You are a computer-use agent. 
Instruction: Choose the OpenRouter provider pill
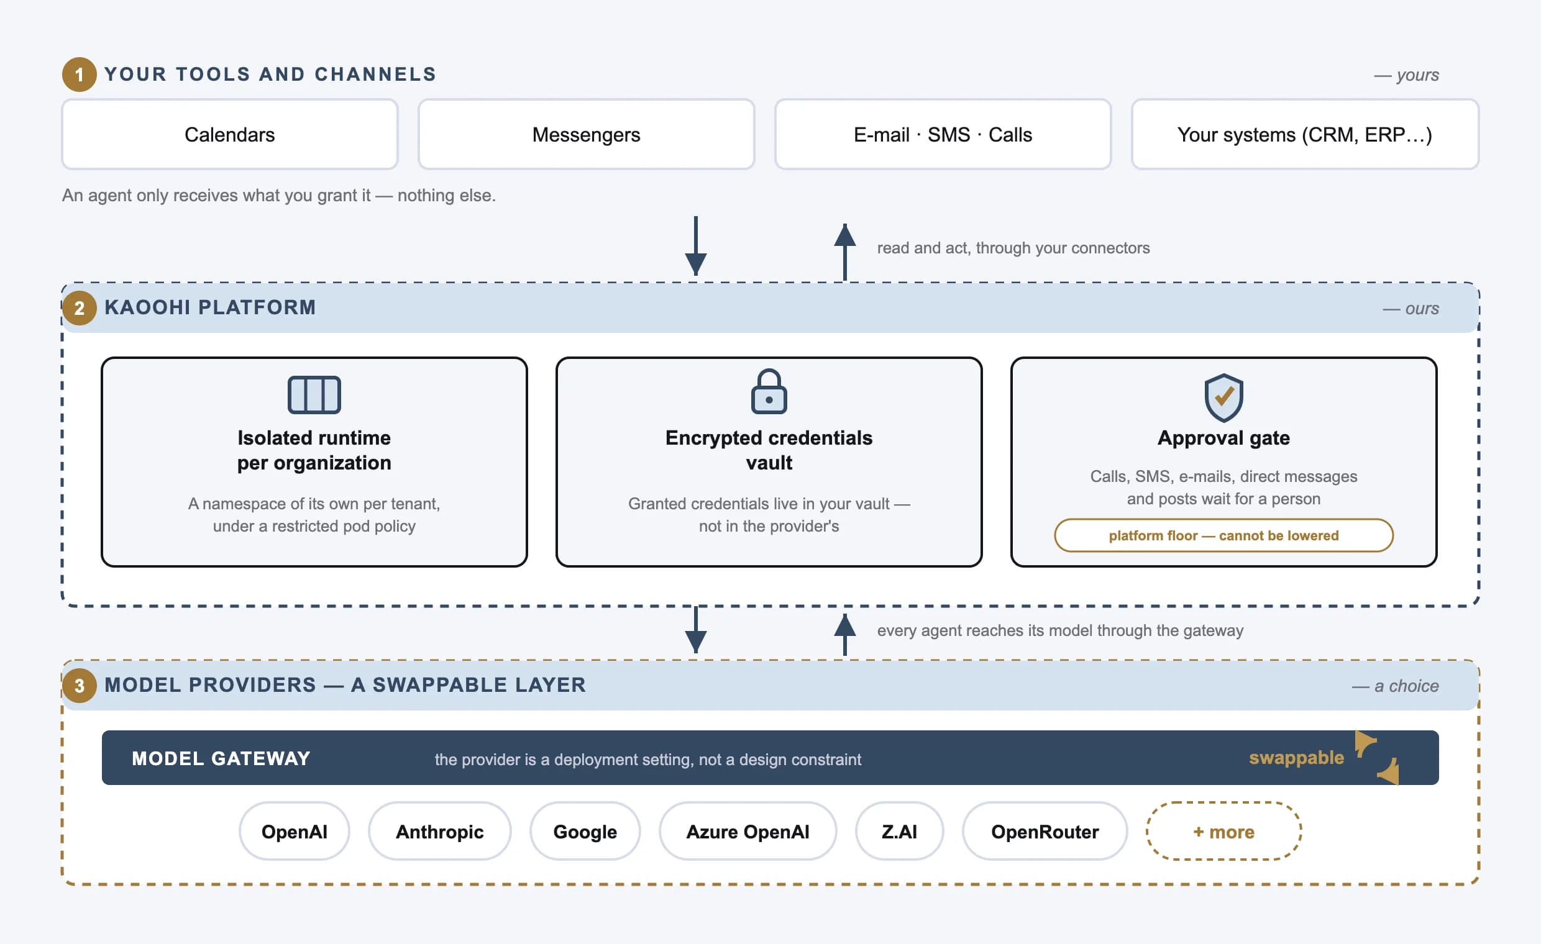coord(1045,831)
